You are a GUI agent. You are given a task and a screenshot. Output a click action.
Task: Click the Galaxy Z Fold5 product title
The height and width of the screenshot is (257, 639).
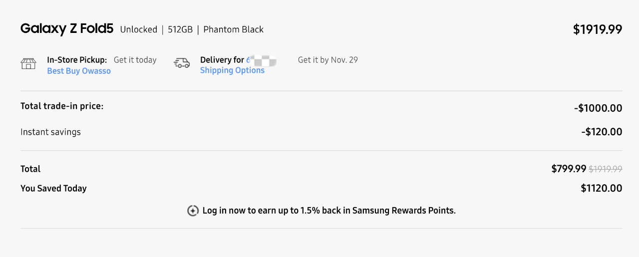(67, 29)
